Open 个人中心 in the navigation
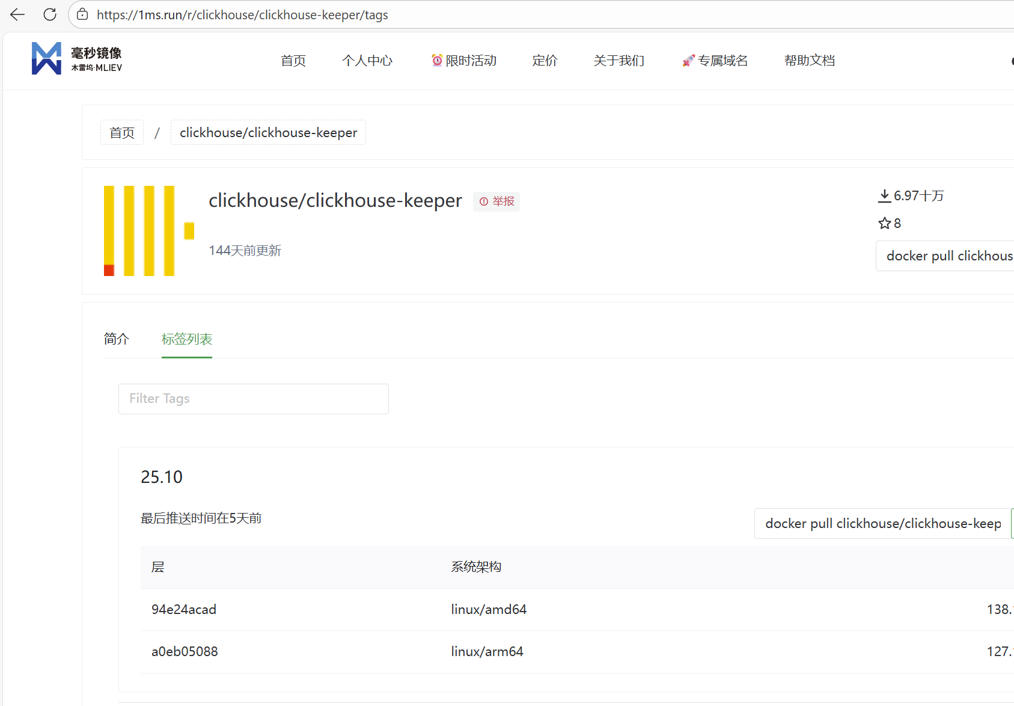Image resolution: width=1014 pixels, height=706 pixels. coord(367,61)
